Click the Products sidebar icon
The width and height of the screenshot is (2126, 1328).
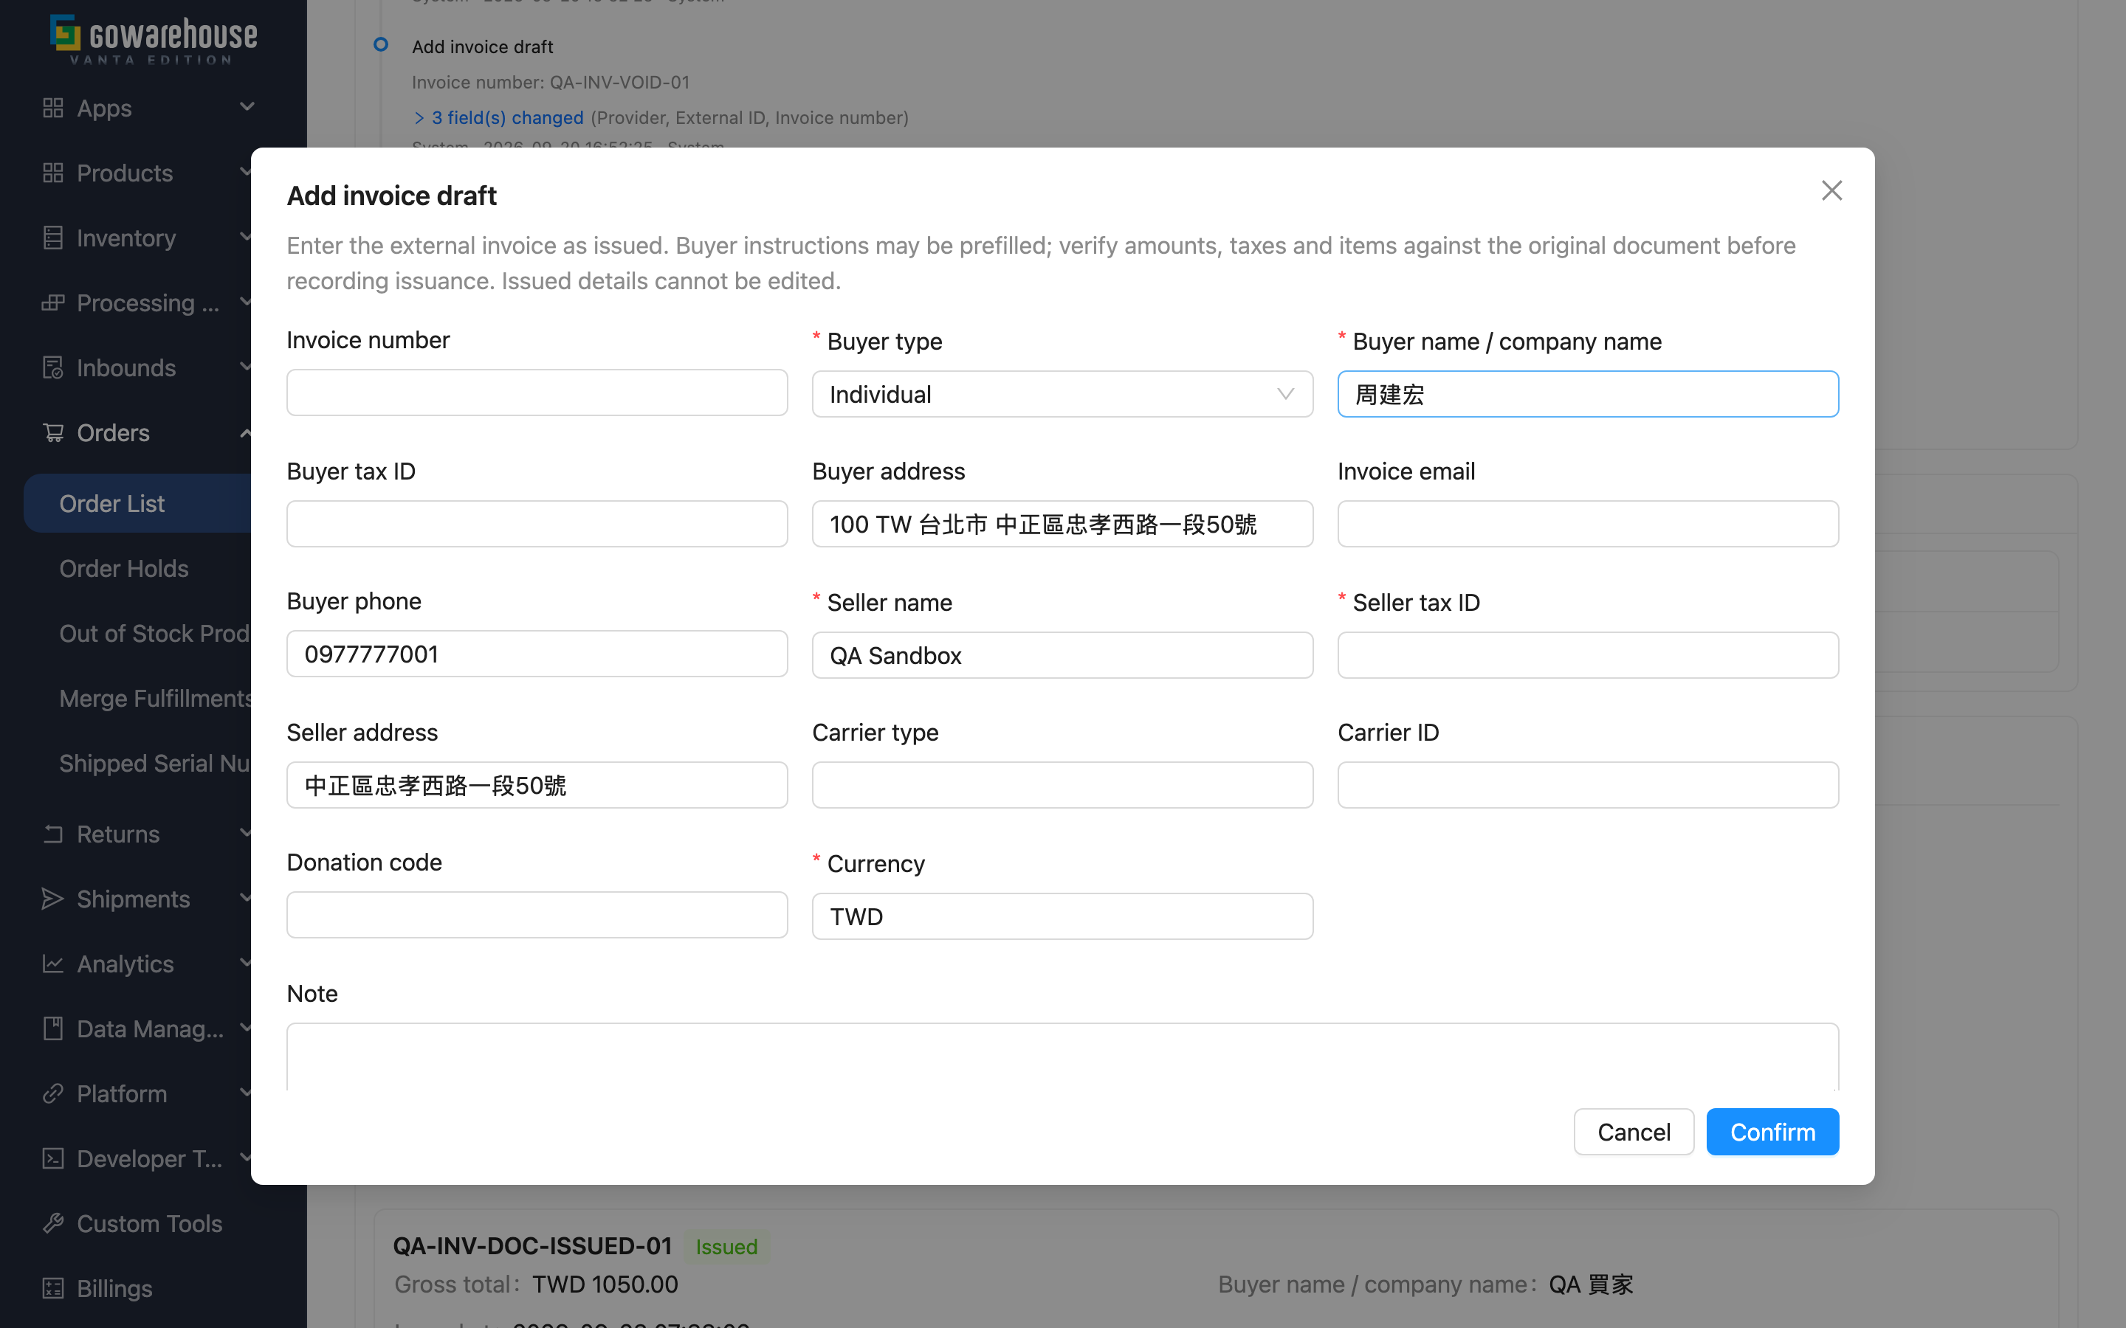point(52,173)
